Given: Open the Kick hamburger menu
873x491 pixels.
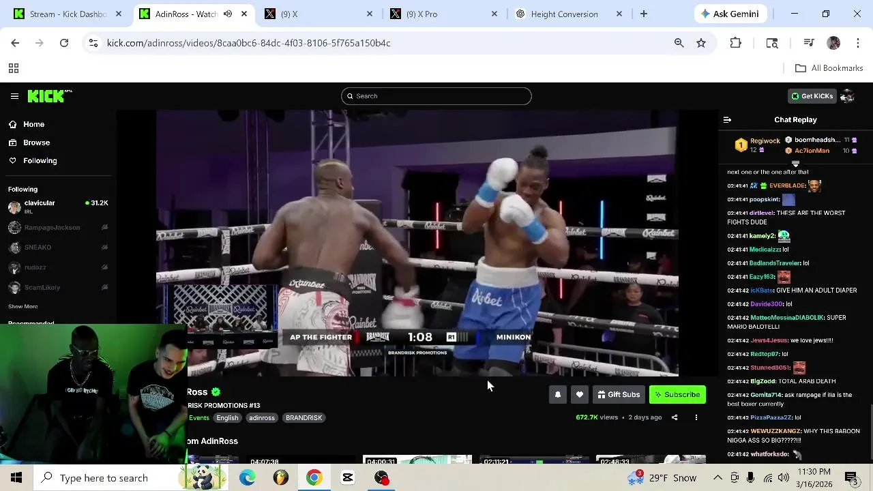Looking at the screenshot, I should (14, 96).
